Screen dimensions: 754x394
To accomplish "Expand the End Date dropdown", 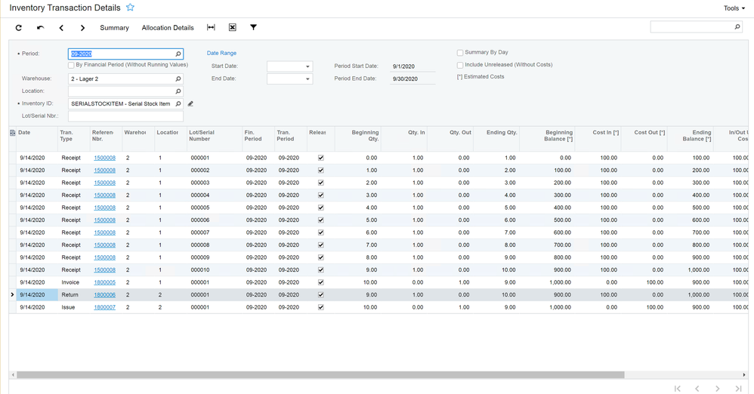I will point(307,79).
